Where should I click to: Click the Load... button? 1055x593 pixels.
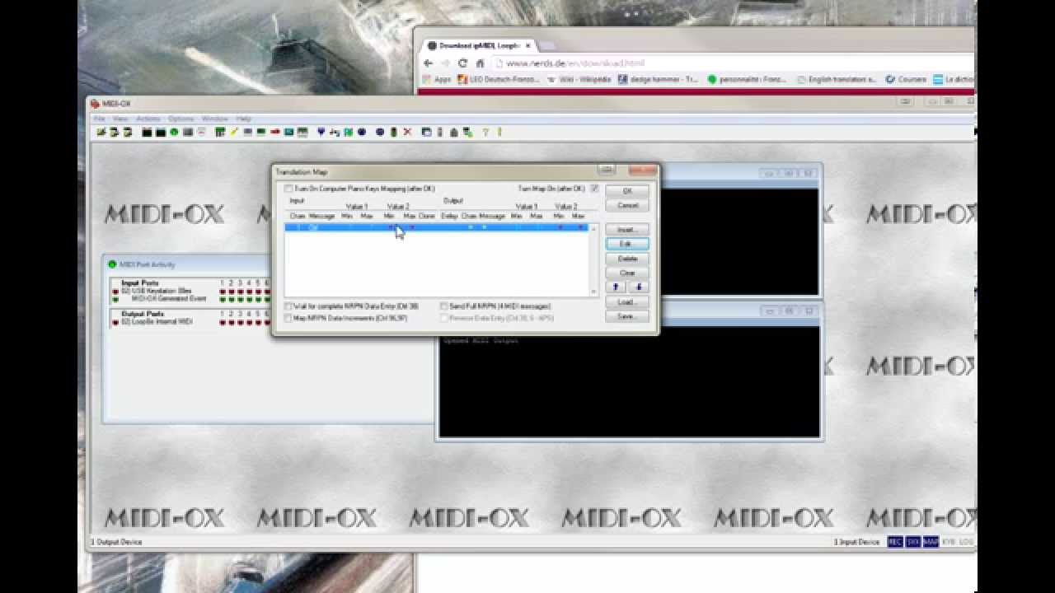[x=627, y=302]
